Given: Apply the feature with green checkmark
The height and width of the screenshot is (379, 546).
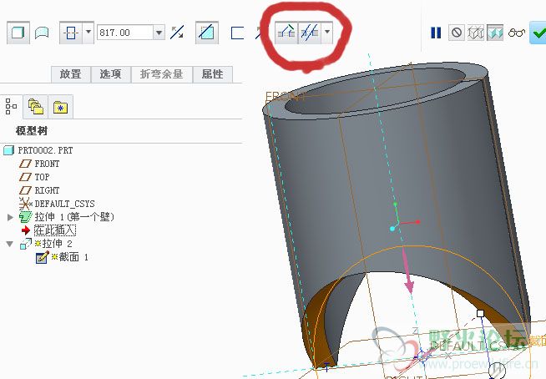Looking at the screenshot, I should coord(538,33).
